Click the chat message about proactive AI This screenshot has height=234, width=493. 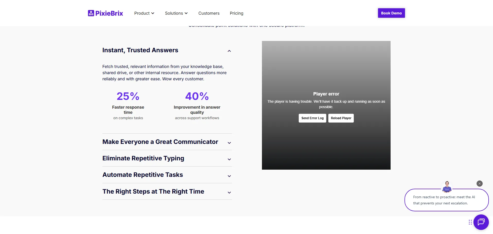tap(444, 200)
